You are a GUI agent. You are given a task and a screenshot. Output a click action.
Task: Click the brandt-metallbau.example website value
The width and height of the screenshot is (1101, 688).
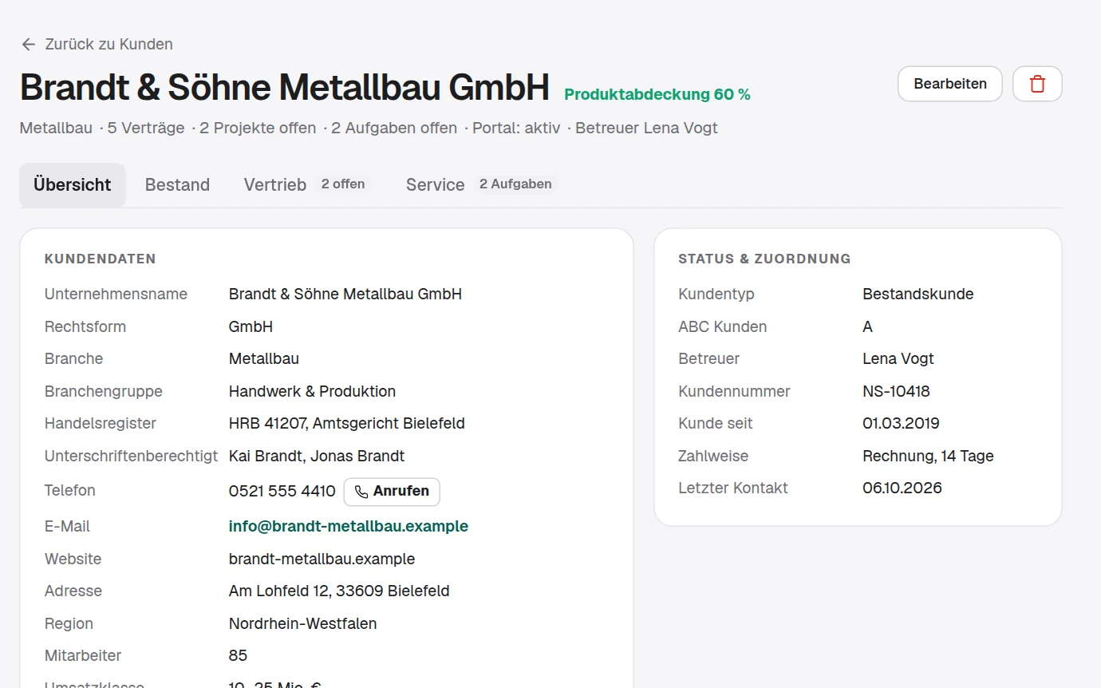(322, 559)
